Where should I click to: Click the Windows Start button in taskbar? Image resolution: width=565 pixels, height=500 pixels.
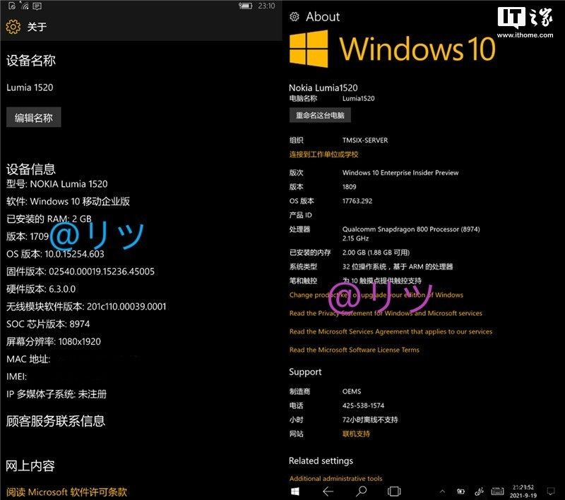(x=295, y=491)
